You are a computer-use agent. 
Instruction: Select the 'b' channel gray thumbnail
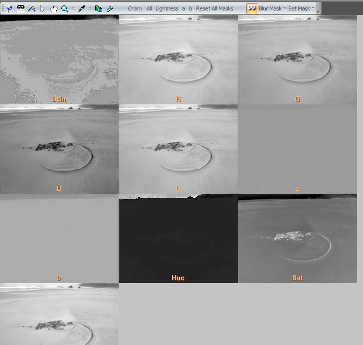pos(59,238)
